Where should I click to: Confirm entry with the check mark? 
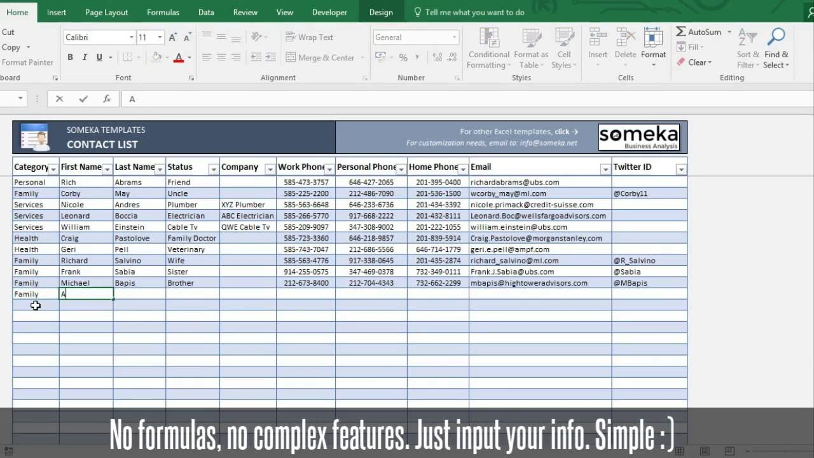click(x=83, y=99)
